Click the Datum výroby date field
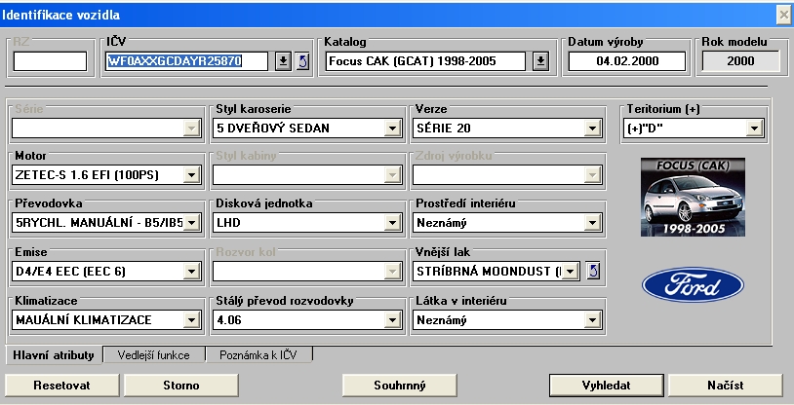 point(628,62)
